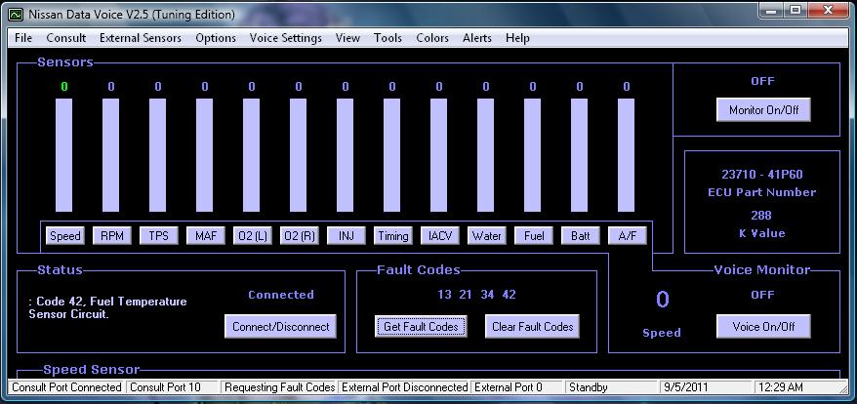The height and width of the screenshot is (404, 857).
Task: Click the ECU part number 23710 - 41P60
Action: [762, 175]
